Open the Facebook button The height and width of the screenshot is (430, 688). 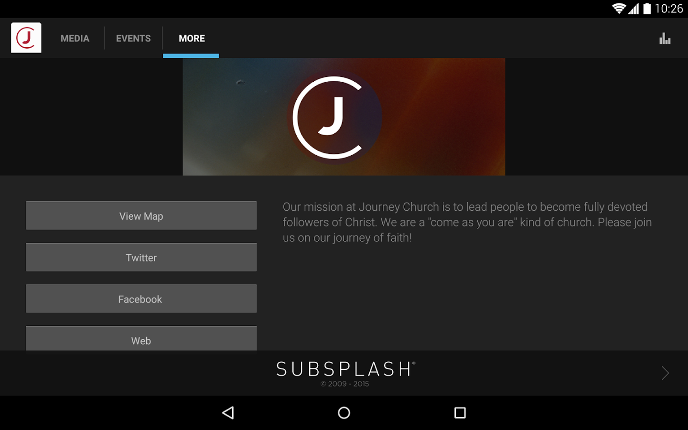coord(141,299)
